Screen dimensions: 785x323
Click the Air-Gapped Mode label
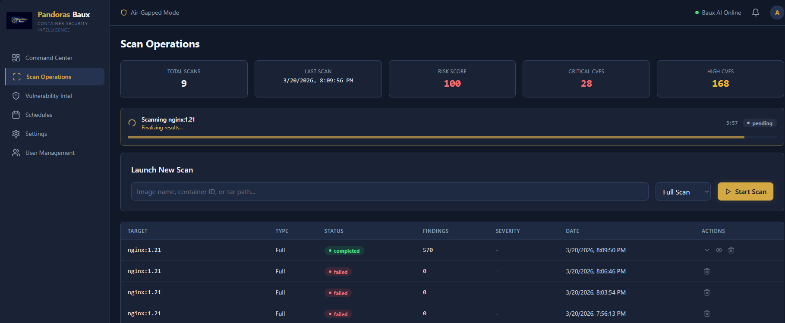click(155, 13)
